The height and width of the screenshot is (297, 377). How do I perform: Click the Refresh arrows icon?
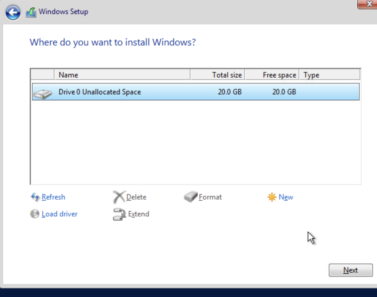point(35,197)
